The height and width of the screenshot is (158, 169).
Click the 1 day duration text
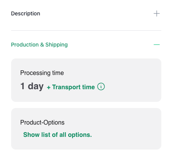tap(32, 86)
